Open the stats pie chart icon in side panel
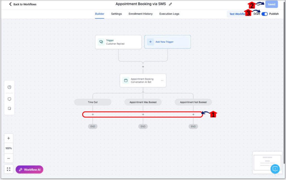Image resolution: width=286 pixels, height=180 pixels. [9, 87]
